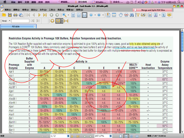Open the 系統 menu in the top panel
The image size is (184, 138).
click(x=13, y=2)
